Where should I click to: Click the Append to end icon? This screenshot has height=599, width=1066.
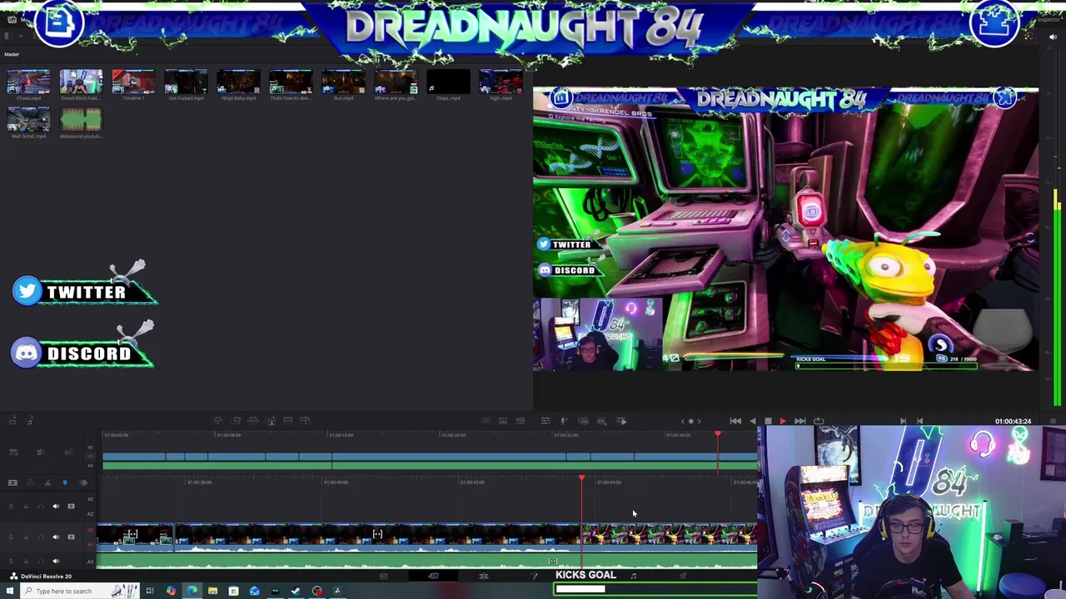tap(237, 421)
